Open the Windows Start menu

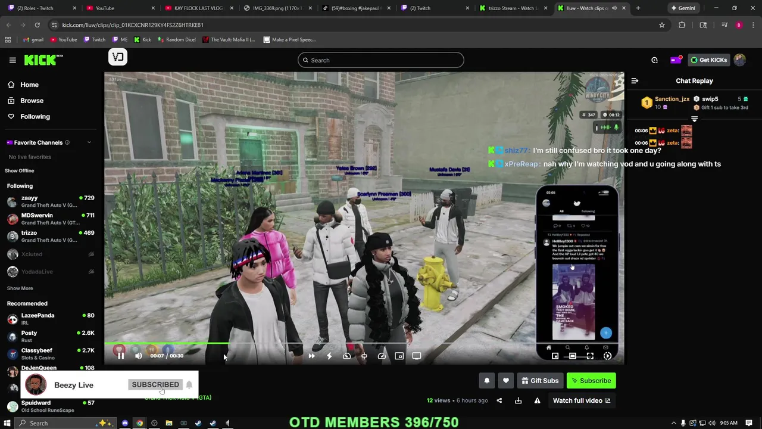[x=8, y=423]
